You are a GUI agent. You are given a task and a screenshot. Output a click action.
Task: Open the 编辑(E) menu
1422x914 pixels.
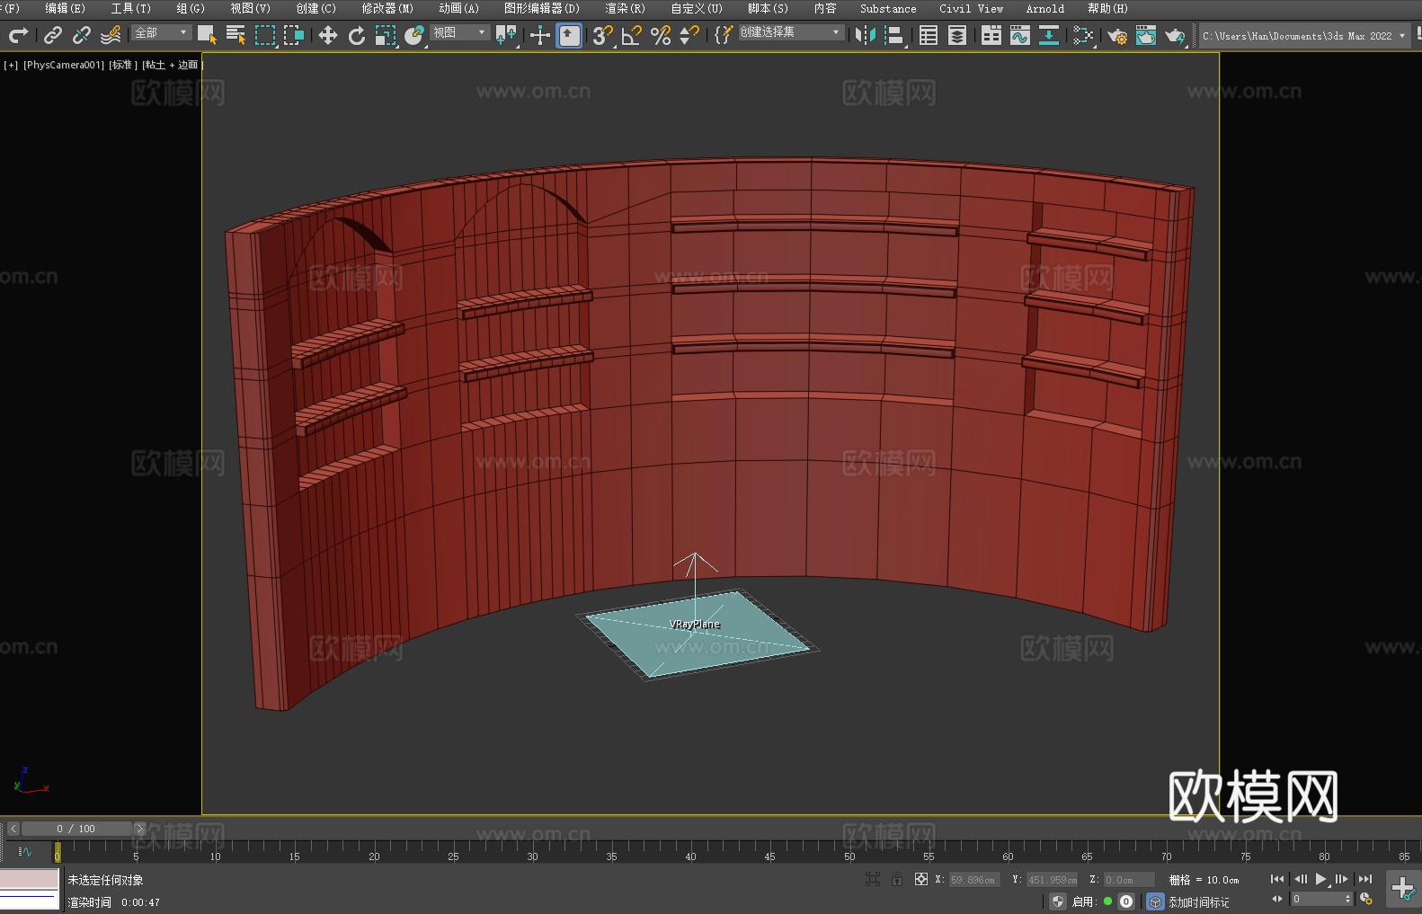click(66, 8)
